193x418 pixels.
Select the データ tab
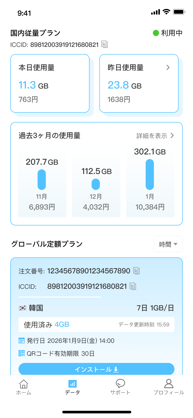click(72, 387)
